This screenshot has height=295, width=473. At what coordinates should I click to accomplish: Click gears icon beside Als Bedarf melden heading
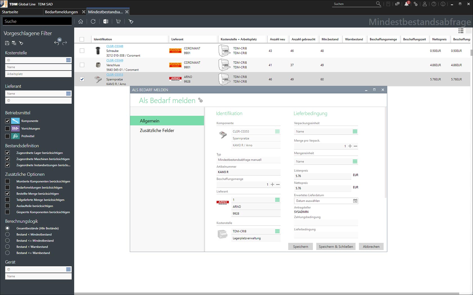click(x=200, y=100)
